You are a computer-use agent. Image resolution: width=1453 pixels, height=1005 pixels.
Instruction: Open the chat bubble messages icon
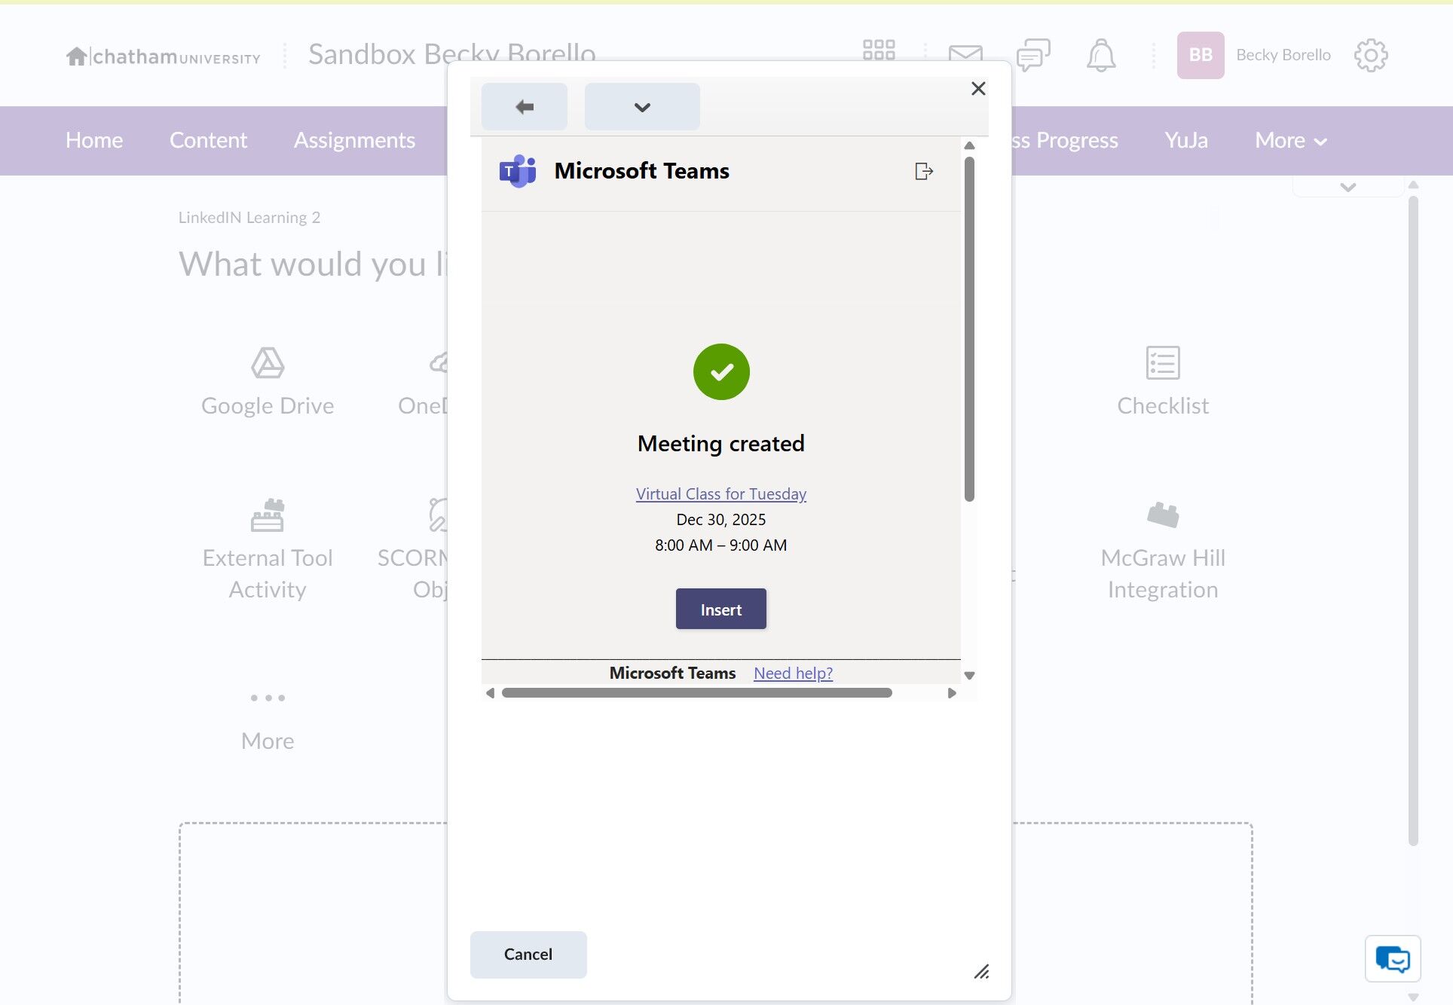[1032, 55]
